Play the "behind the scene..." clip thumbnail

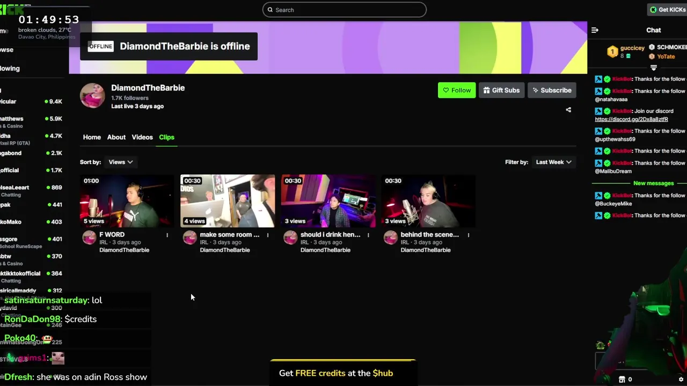point(428,201)
